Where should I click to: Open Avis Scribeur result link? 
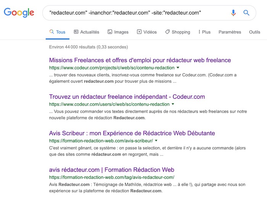coord(132,134)
